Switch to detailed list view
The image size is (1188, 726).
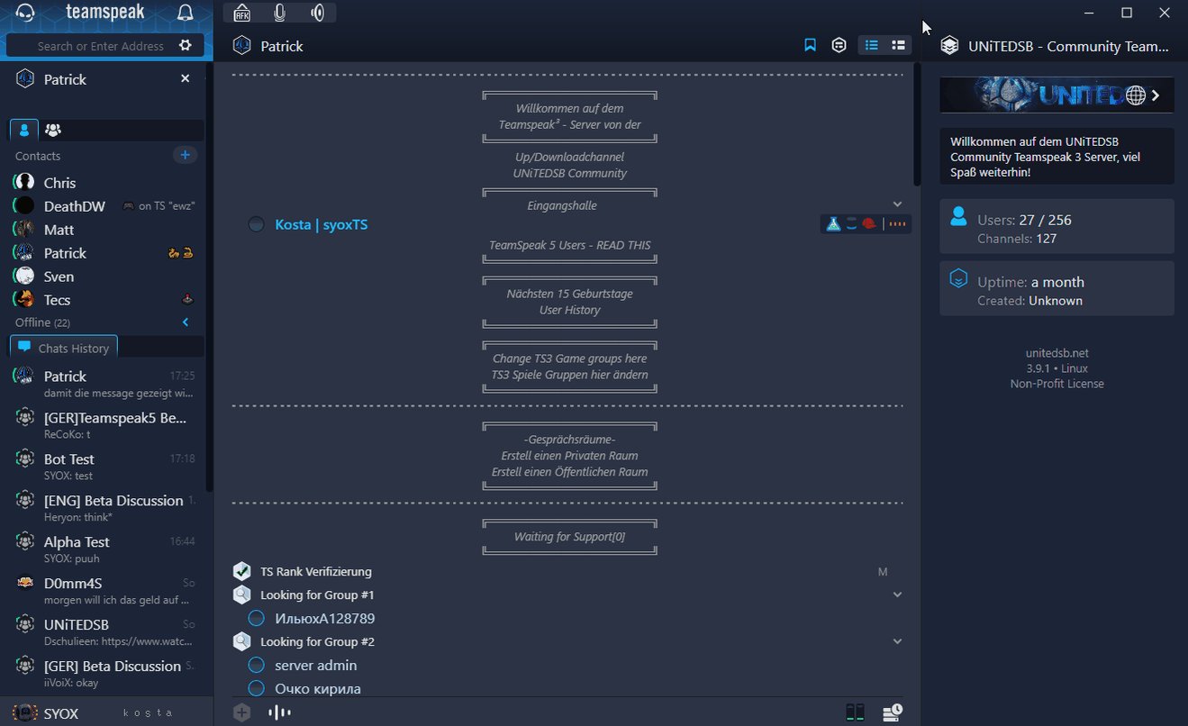tap(870, 44)
